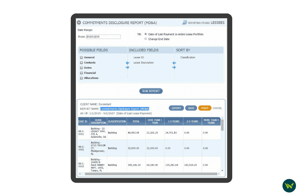This screenshot has height=196, width=303.
Task: Click the scroll left arrow of the report table
Action: point(80,174)
